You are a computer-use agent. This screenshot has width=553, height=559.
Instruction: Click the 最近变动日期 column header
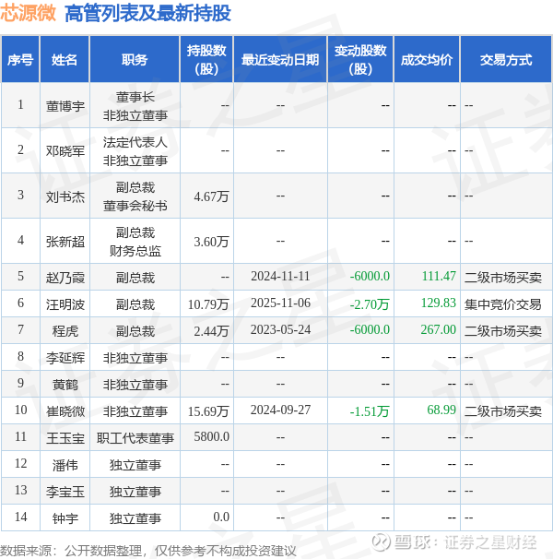click(280, 60)
